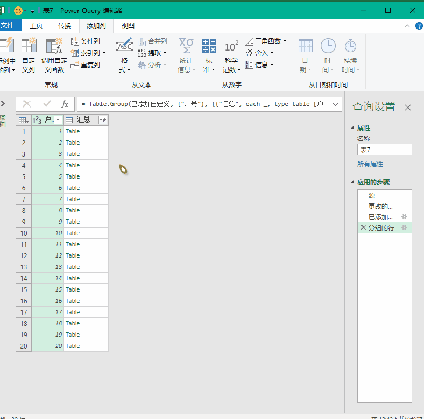Select the 添加列 add column tab

pyautogui.click(x=96, y=26)
